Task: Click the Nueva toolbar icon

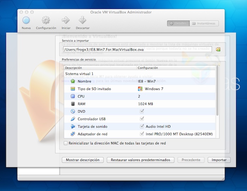Action: pos(26,20)
